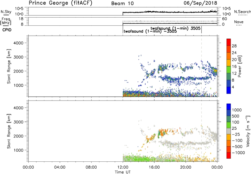
Task: Click the 'CPID' row label
Action: point(7,30)
